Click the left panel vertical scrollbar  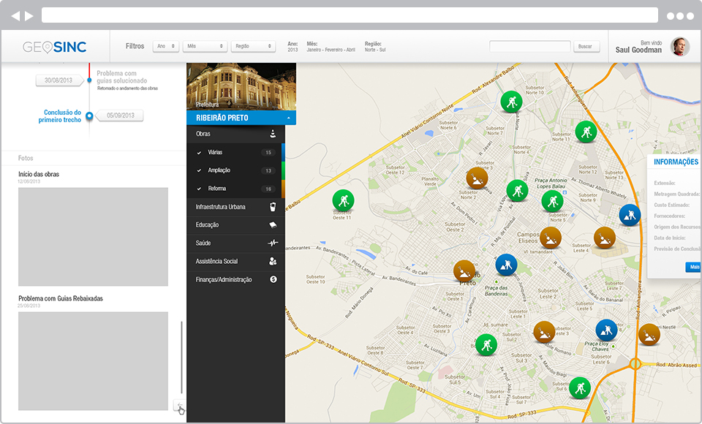click(181, 357)
